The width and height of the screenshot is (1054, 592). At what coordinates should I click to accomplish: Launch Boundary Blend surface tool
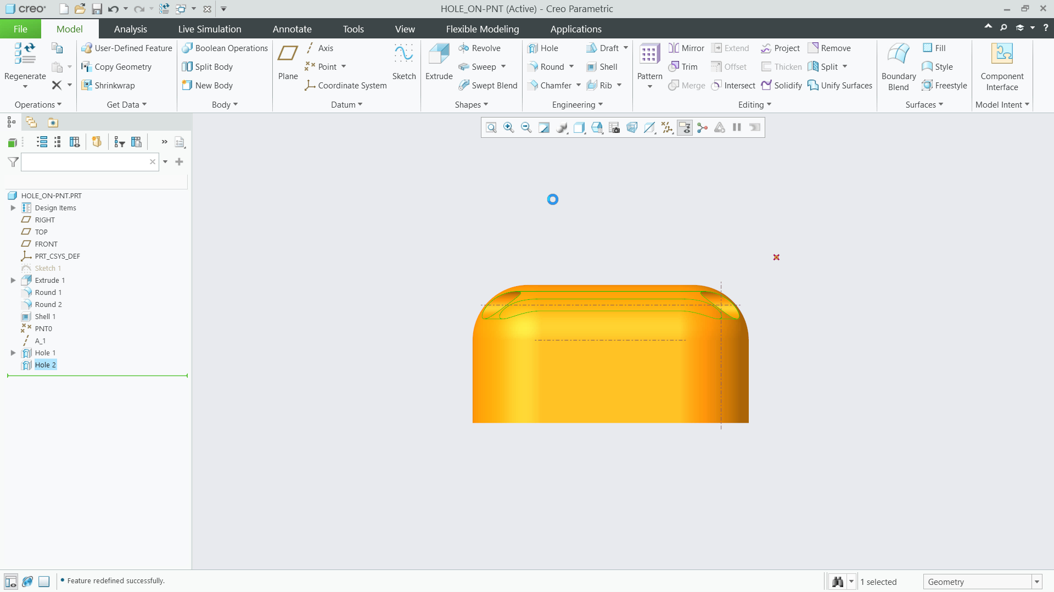899,66
